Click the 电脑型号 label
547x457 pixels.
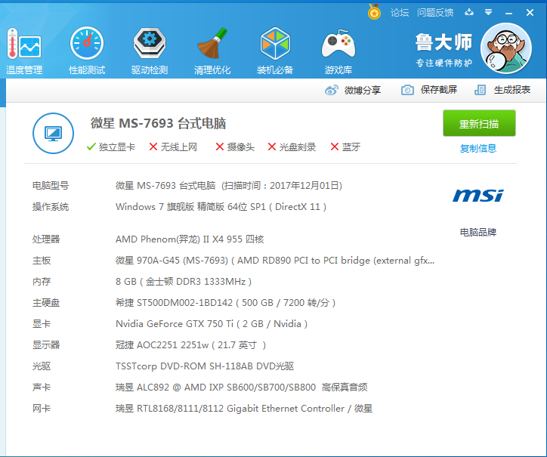51,186
